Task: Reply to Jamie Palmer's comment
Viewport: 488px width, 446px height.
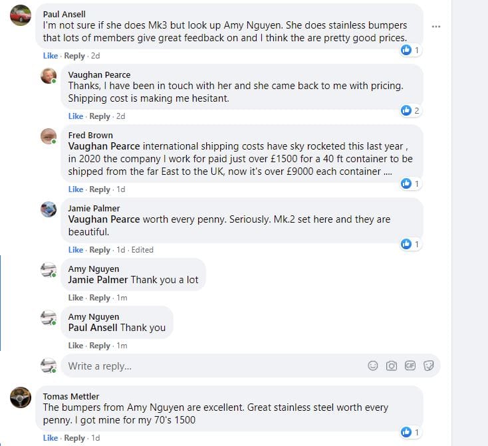Action: pos(100,250)
